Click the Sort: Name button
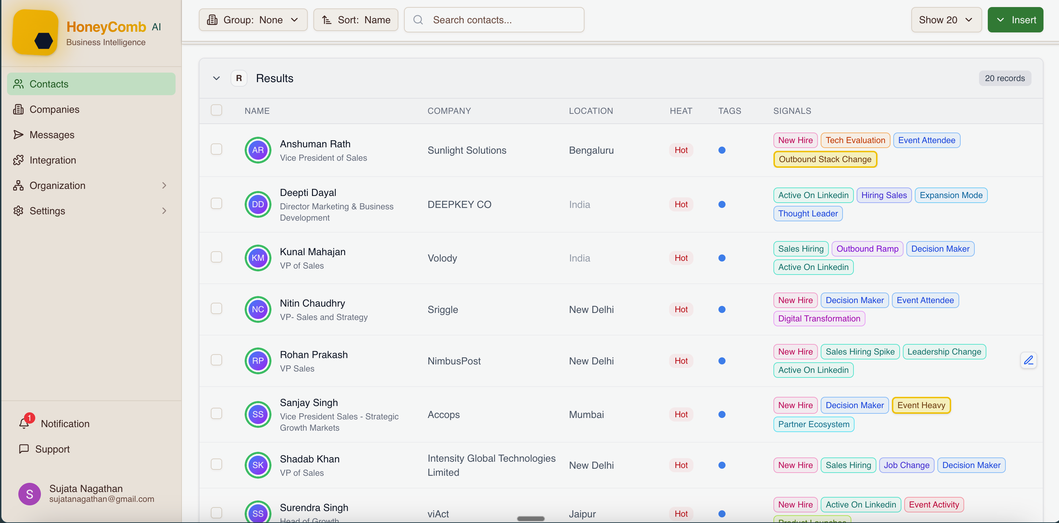The width and height of the screenshot is (1059, 523). [355, 19]
